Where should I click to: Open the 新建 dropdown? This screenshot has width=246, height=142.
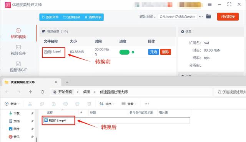click(x=12, y=104)
